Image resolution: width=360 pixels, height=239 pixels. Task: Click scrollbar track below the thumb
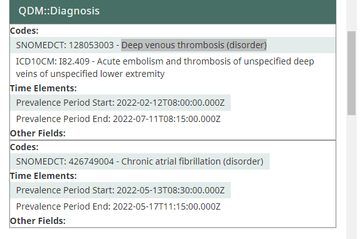point(351,176)
